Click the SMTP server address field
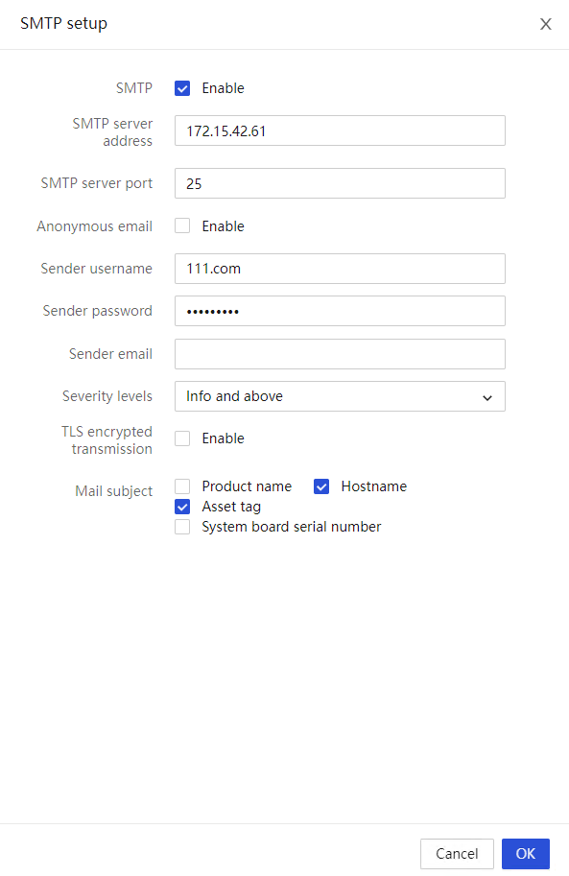This screenshot has width=569, height=876. click(340, 130)
